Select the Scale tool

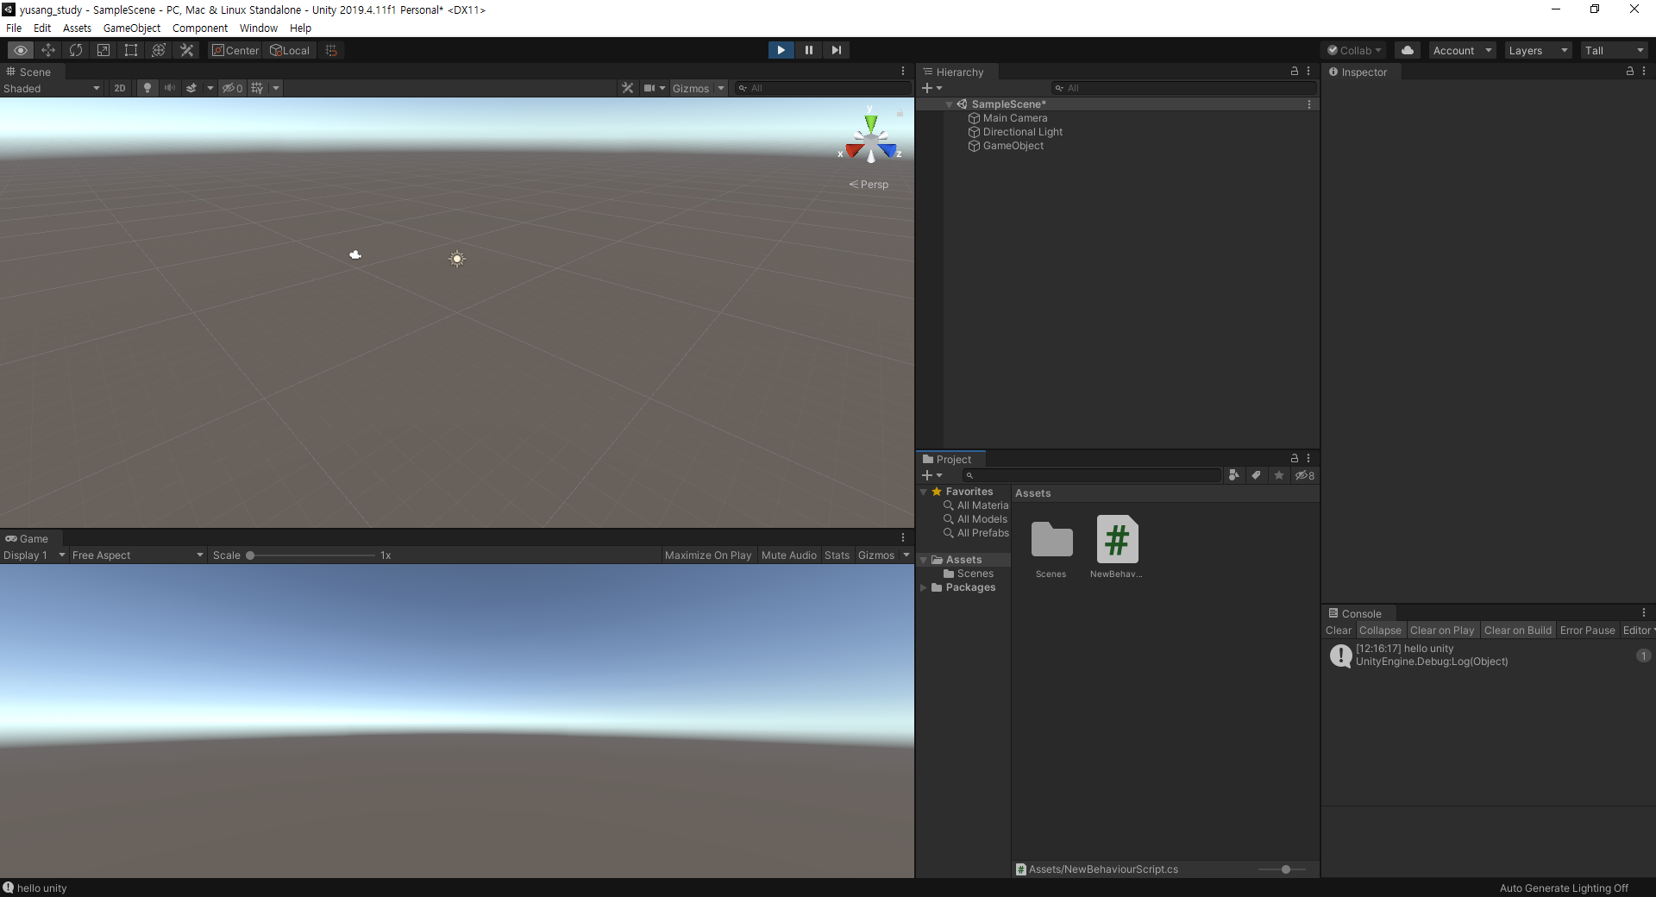coord(103,50)
